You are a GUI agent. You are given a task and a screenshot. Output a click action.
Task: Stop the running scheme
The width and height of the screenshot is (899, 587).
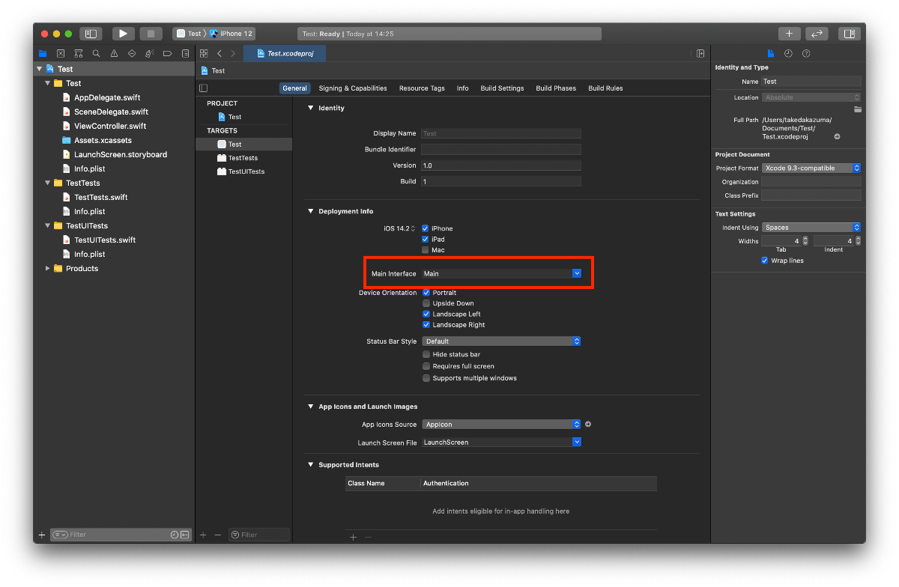tap(151, 34)
